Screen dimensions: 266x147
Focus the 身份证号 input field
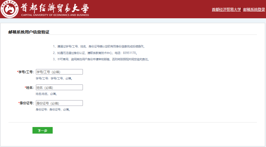click(59, 103)
